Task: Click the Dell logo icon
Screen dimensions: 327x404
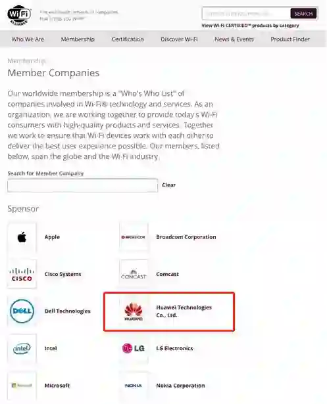Action: click(x=22, y=311)
